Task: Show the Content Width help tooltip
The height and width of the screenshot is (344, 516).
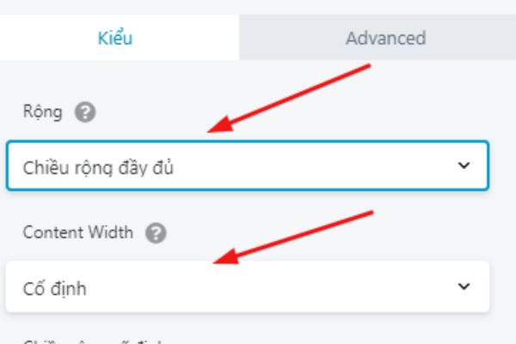Action: click(156, 232)
